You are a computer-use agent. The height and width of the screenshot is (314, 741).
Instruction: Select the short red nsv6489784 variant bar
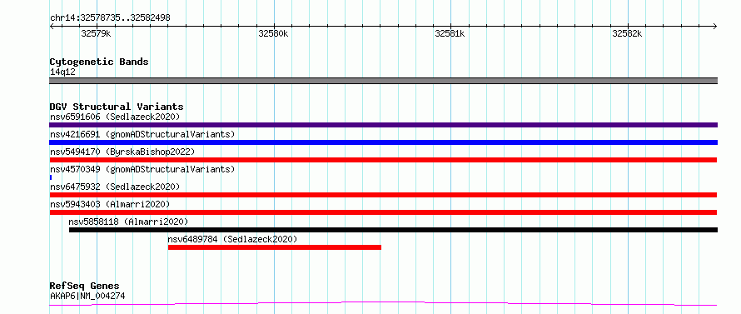pos(275,247)
